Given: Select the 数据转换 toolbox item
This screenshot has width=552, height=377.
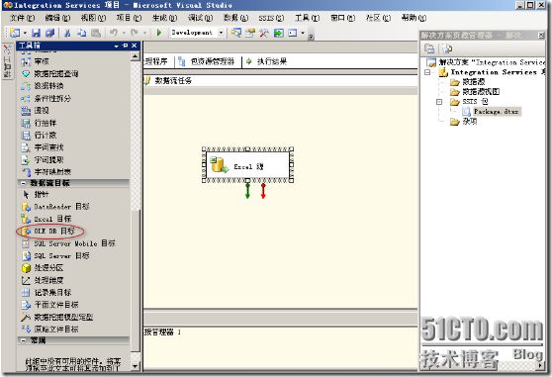Looking at the screenshot, I should [43, 86].
